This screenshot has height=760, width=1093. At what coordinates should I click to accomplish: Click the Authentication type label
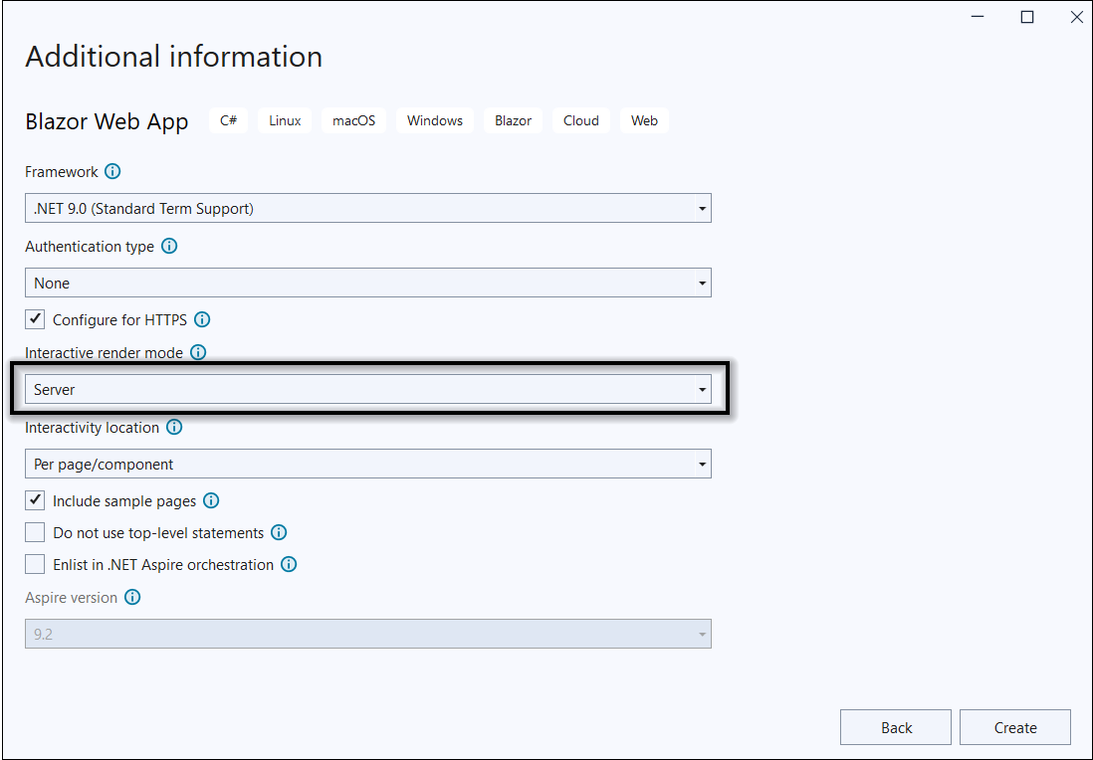pos(90,247)
